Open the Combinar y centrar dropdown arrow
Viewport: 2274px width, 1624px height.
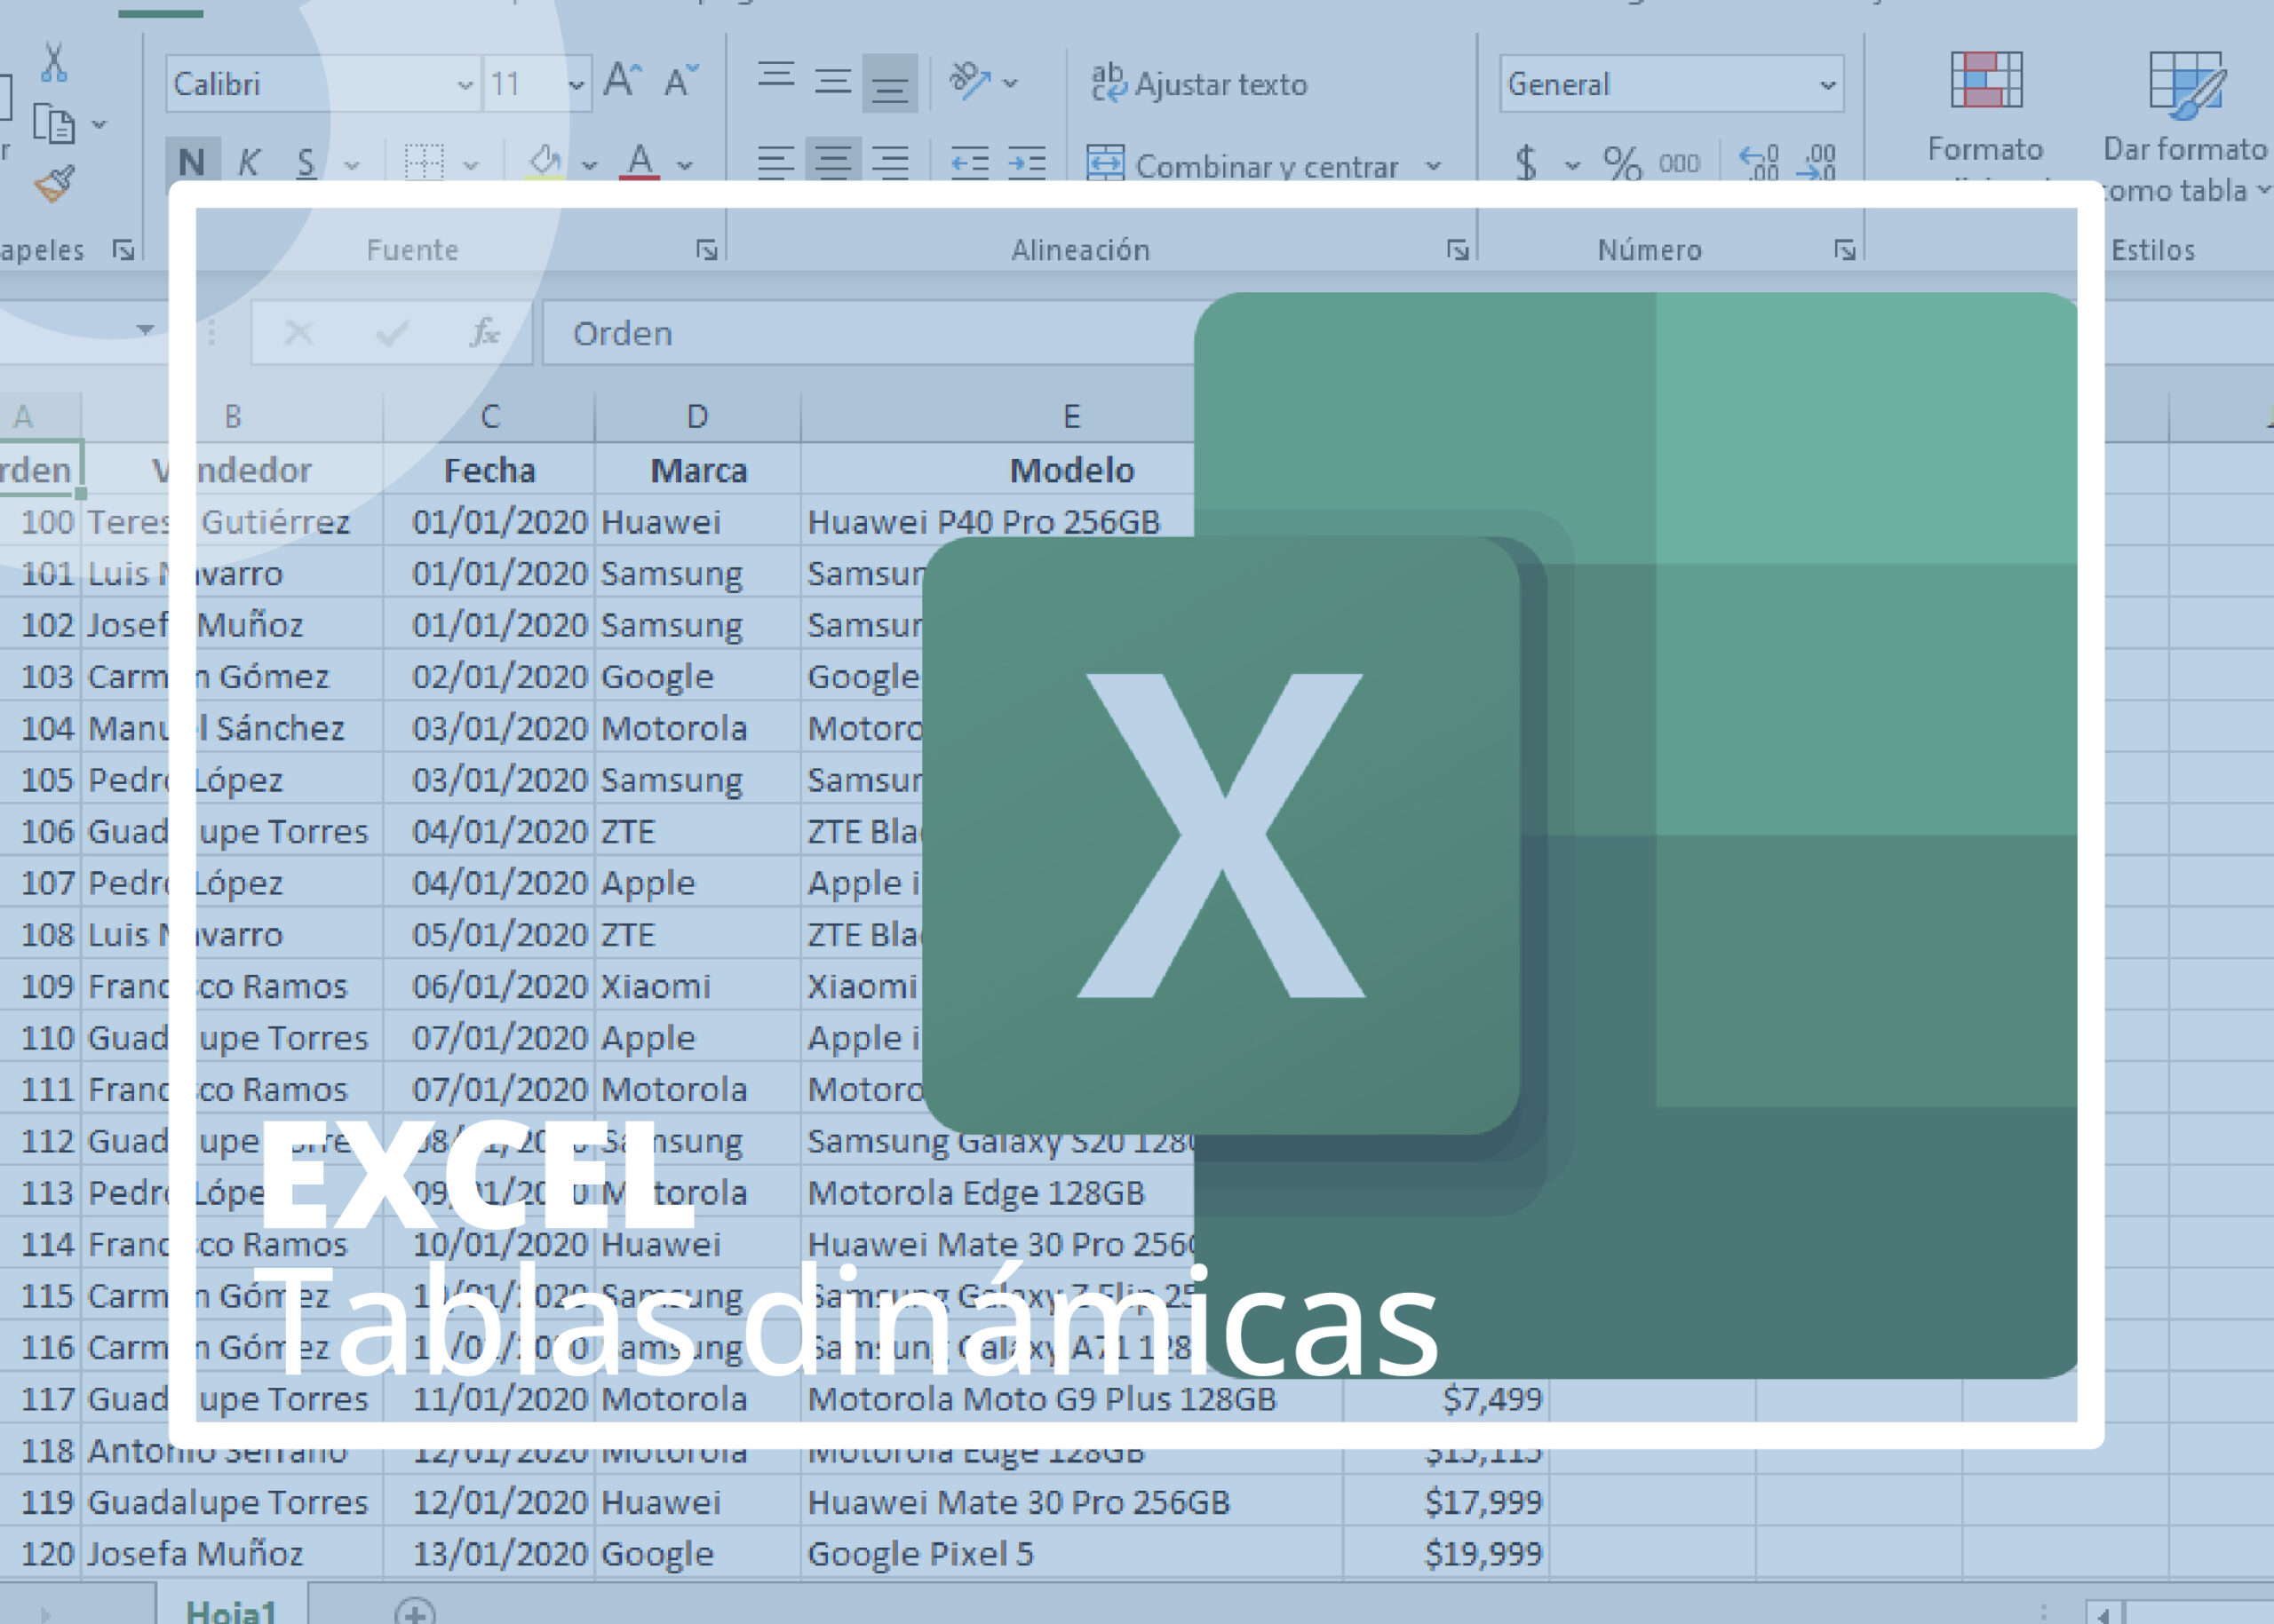(1434, 165)
